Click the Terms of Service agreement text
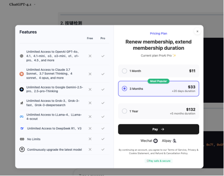 pyautogui.click(x=158, y=152)
